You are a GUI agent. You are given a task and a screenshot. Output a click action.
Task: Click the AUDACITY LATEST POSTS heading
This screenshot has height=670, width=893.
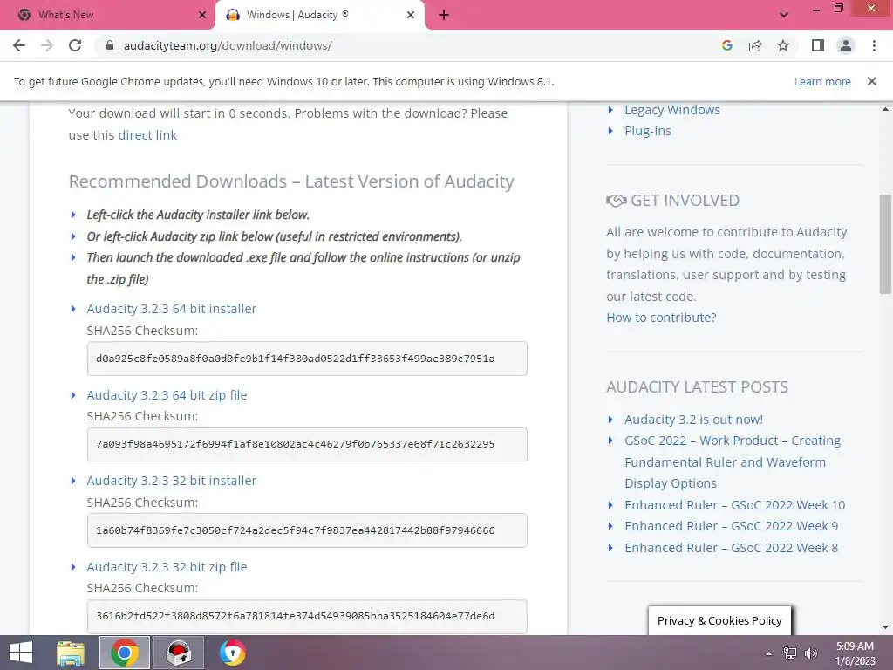click(x=697, y=387)
